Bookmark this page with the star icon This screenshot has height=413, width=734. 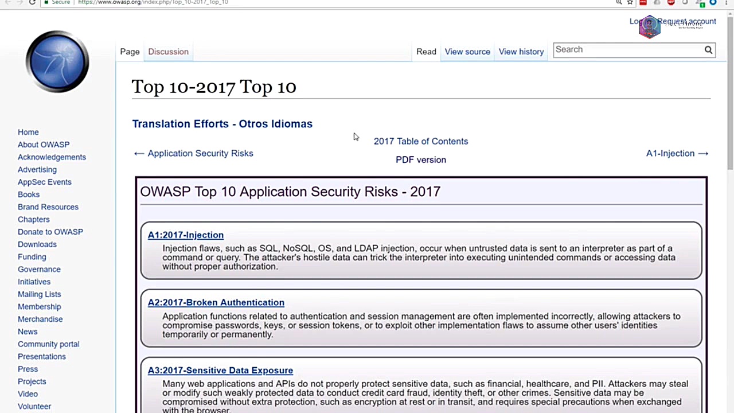pos(630,2)
